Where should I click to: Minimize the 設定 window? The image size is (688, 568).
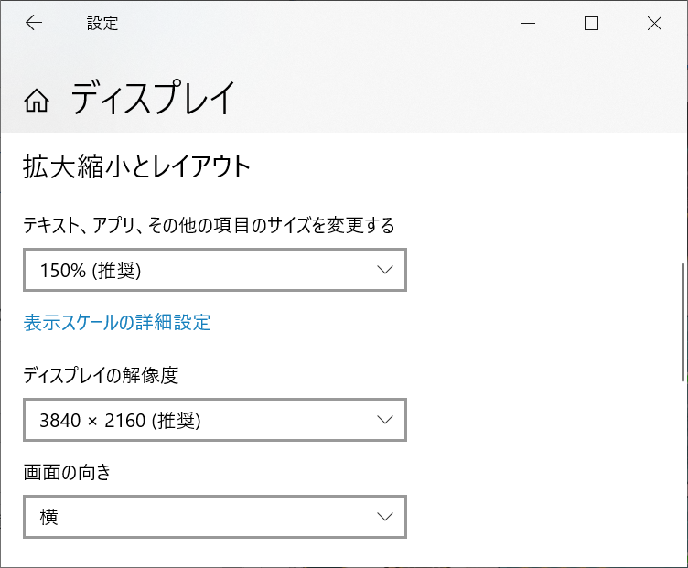point(528,24)
